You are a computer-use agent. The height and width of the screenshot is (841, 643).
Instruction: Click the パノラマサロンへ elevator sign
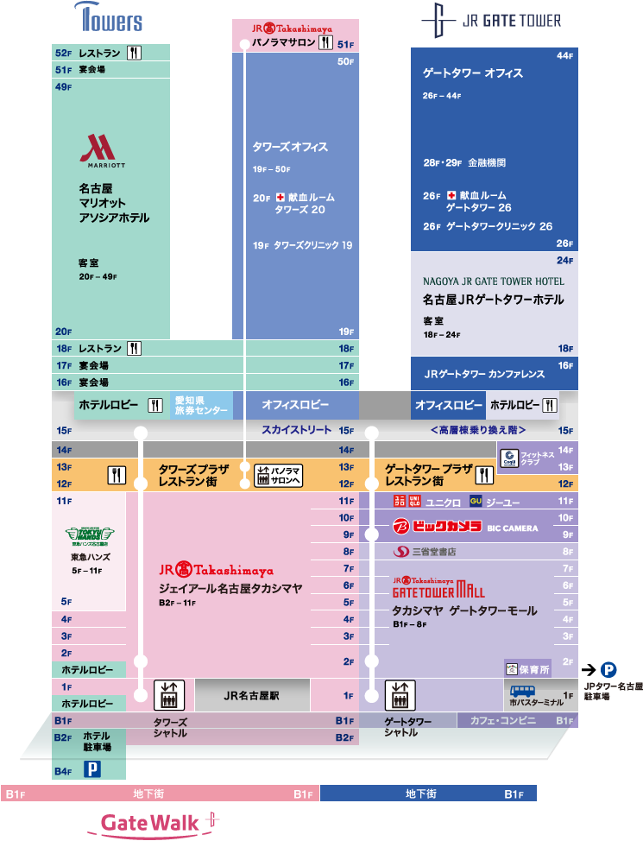pos(278,475)
